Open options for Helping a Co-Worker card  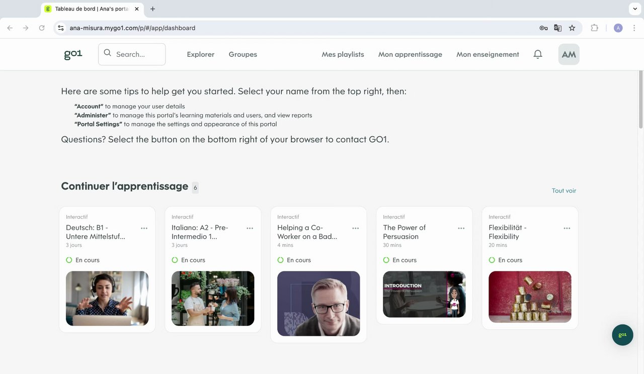click(x=356, y=228)
